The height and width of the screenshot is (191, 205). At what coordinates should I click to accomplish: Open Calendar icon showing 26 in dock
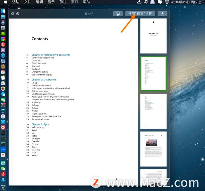[3, 72]
